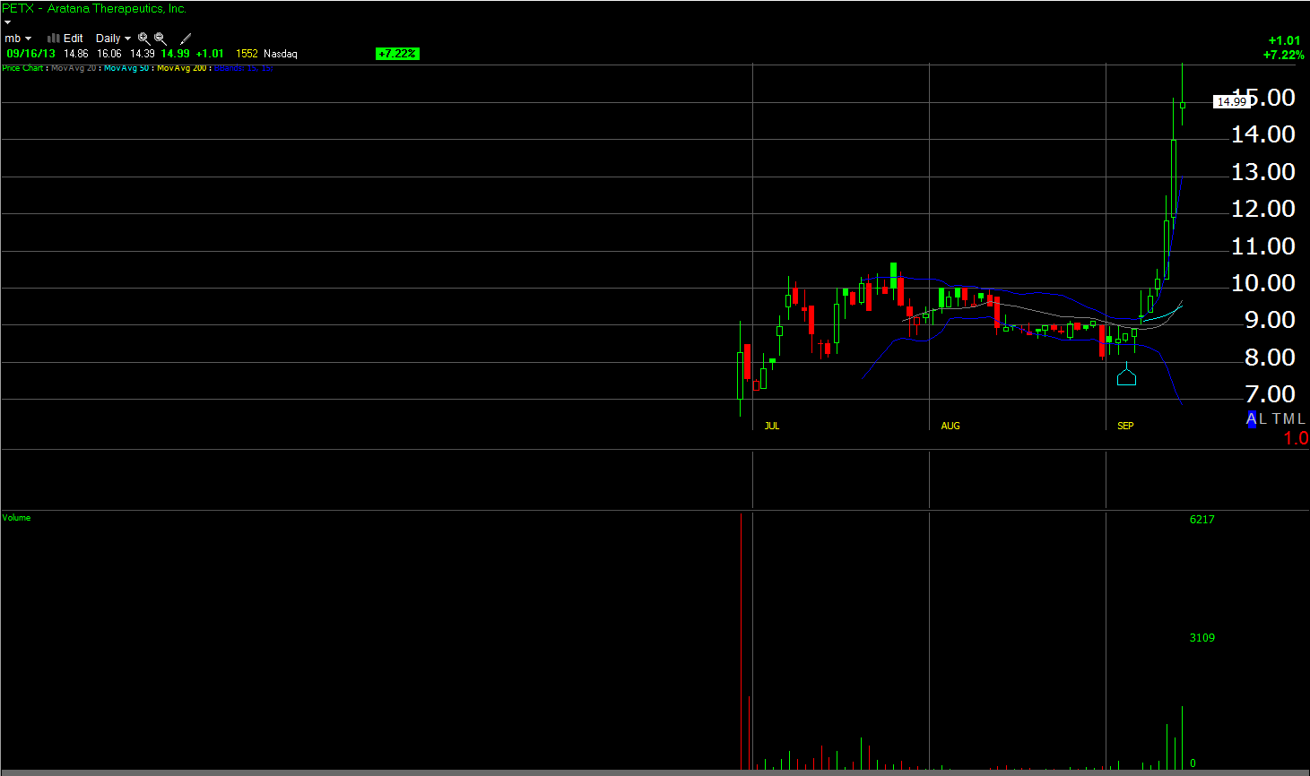Click the white 14.99 last price tag on axis
The image size is (1310, 776).
coord(1230,102)
